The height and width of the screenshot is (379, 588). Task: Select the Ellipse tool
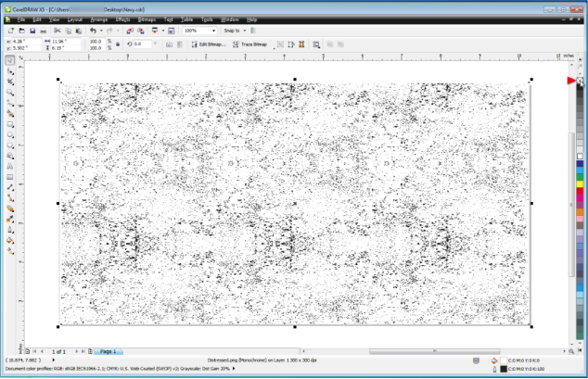[10, 134]
